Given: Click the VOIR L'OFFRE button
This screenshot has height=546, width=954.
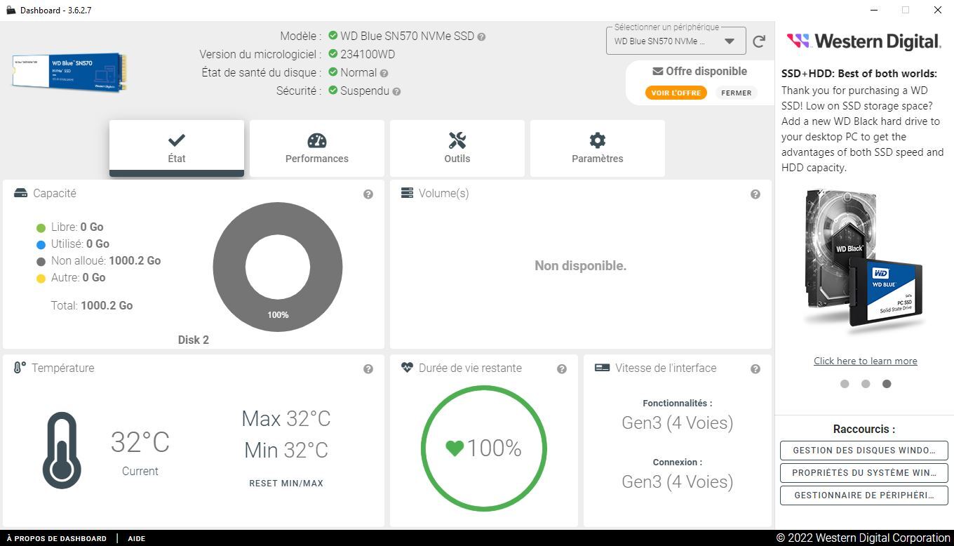Looking at the screenshot, I should [x=676, y=93].
